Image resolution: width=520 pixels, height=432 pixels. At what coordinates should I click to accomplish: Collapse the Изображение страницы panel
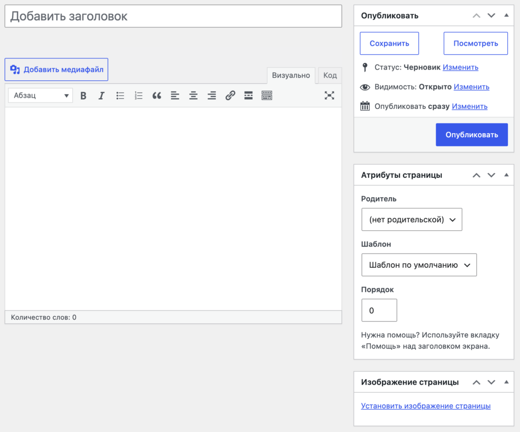506,382
